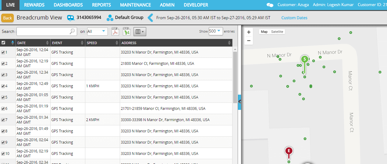The image size is (387, 164).
Task: Sort by the DATE column
Action: click(x=33, y=43)
